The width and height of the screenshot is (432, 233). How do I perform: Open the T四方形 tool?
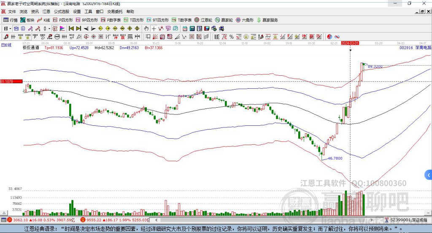134,20
